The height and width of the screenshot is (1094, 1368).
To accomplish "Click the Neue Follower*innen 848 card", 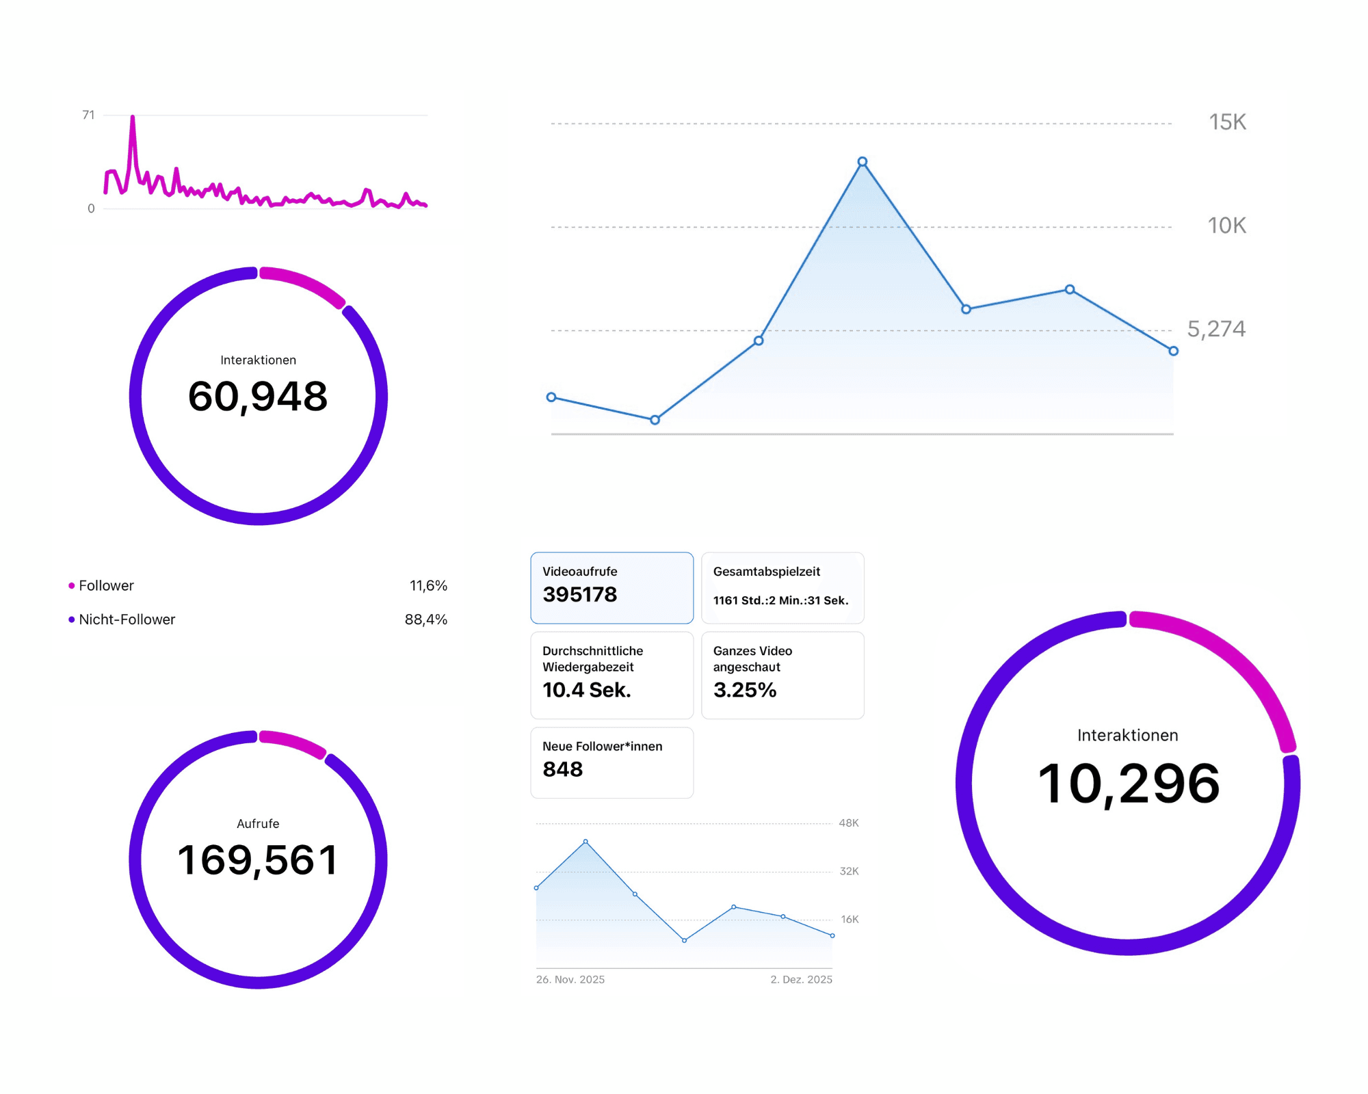I will coord(611,762).
